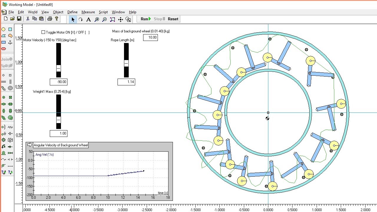Run the simulation
This screenshot has width=377, height=212.
point(146,19)
